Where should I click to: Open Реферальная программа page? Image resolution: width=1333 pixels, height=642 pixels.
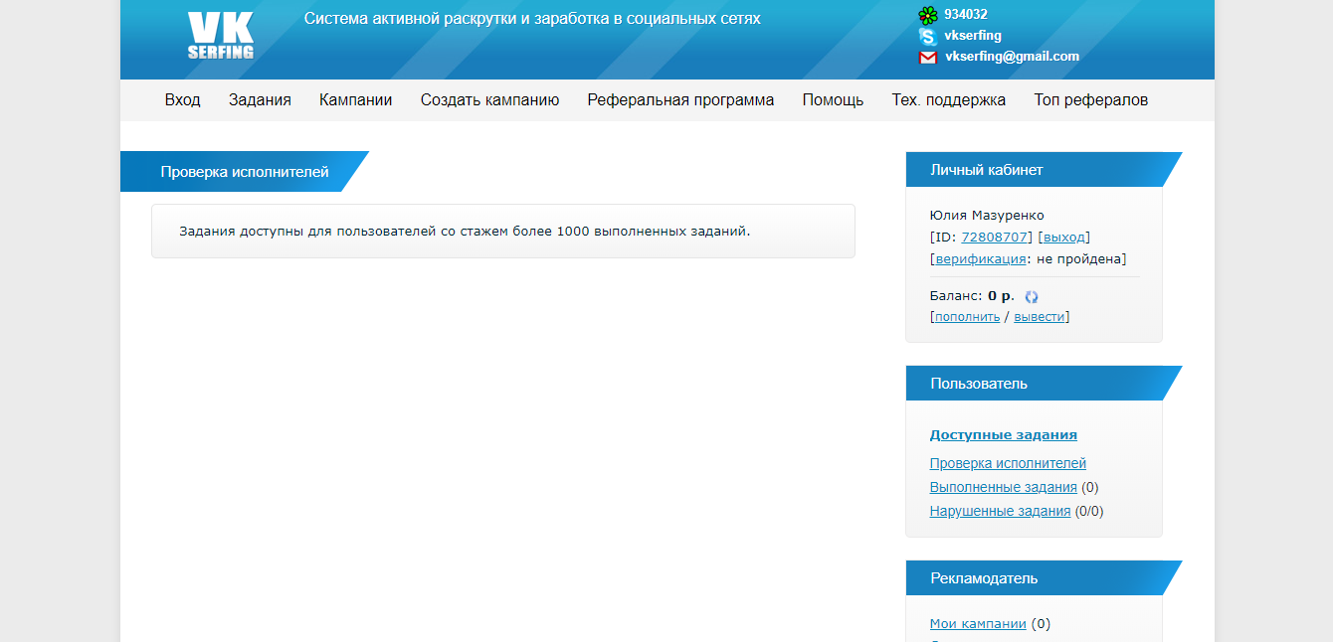680,100
